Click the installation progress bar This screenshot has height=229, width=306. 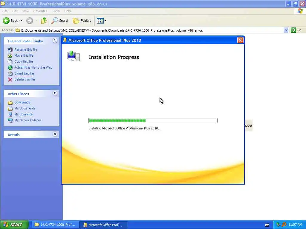[153, 120]
